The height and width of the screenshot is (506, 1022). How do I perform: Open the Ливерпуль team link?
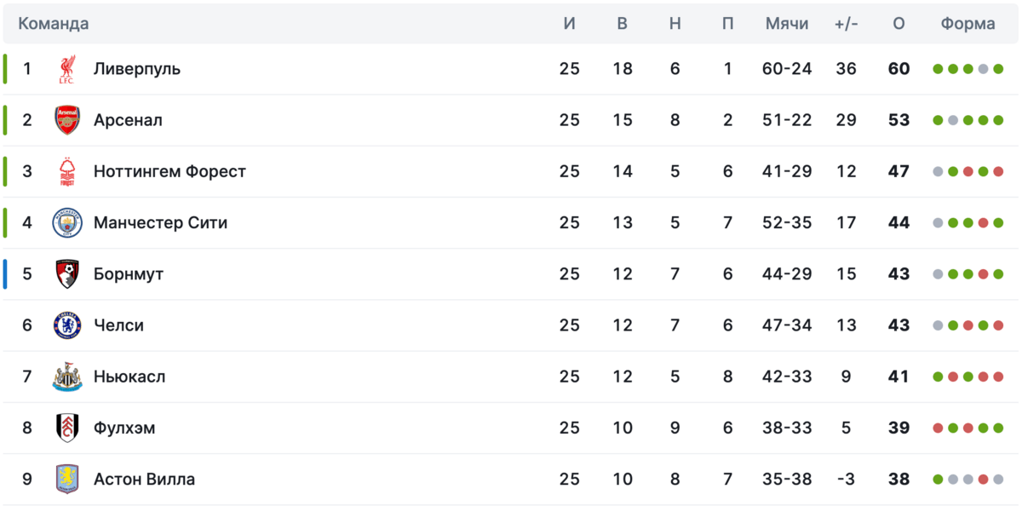click(137, 69)
